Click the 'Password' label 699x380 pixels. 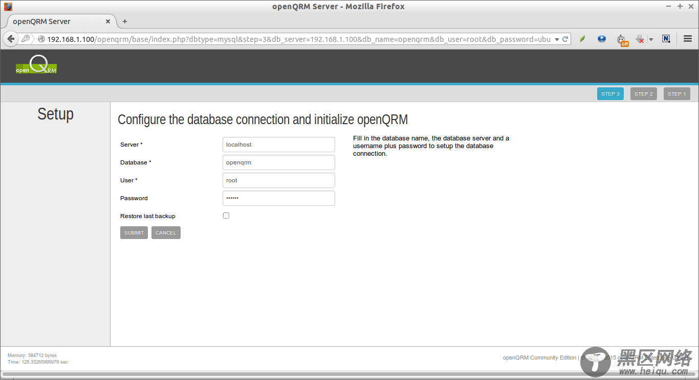click(x=134, y=198)
